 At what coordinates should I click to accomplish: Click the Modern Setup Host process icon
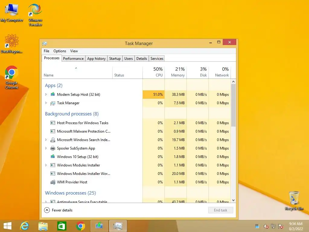pyautogui.click(x=53, y=94)
